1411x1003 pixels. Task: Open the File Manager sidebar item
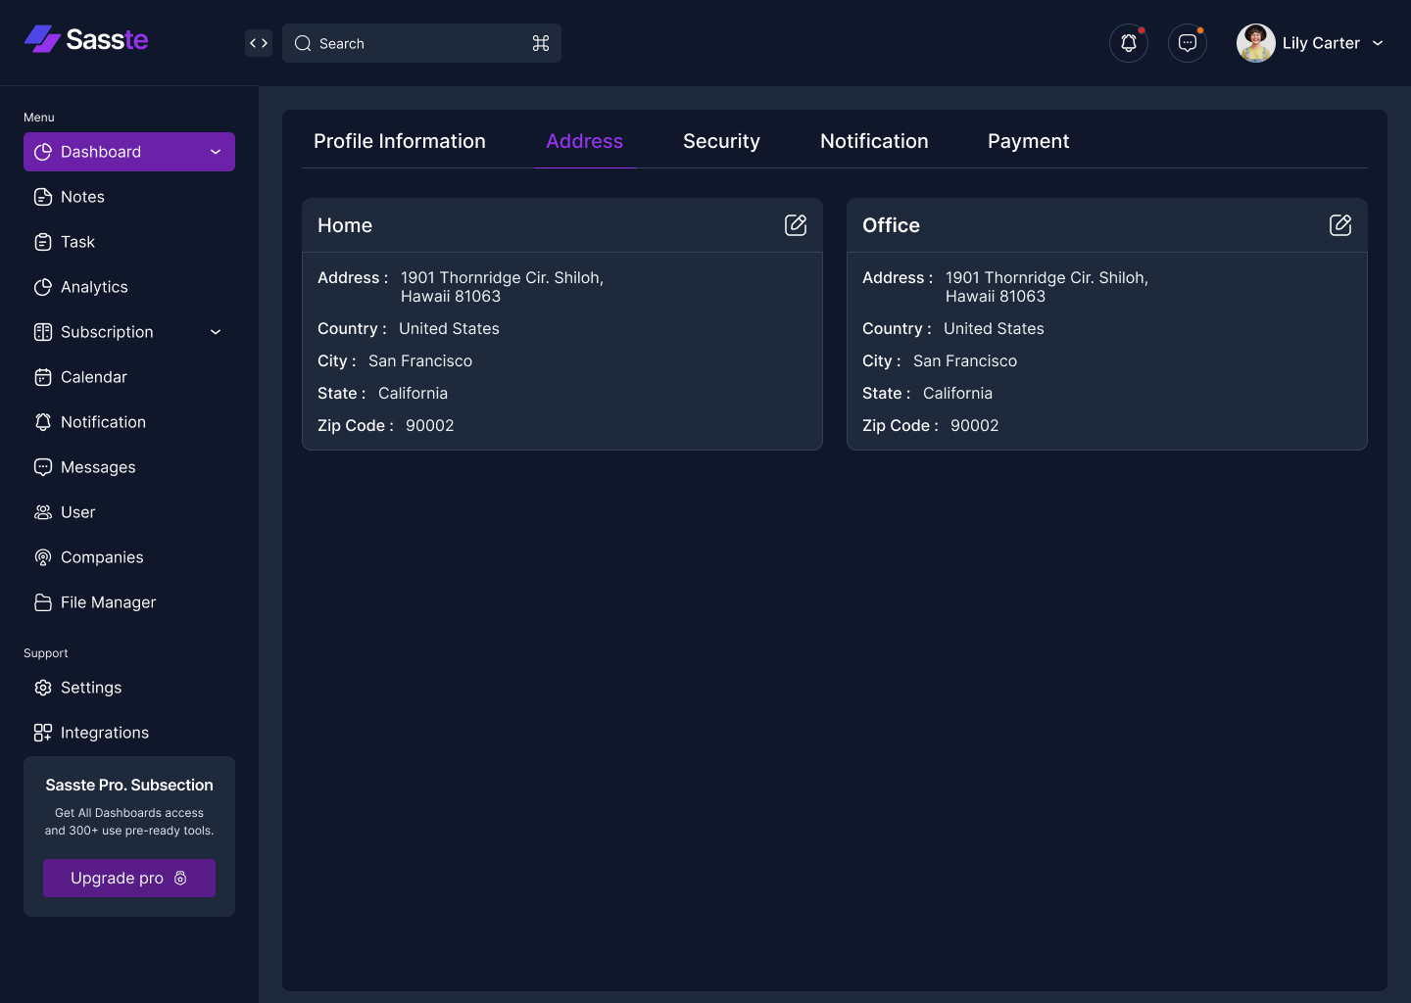pos(108,602)
